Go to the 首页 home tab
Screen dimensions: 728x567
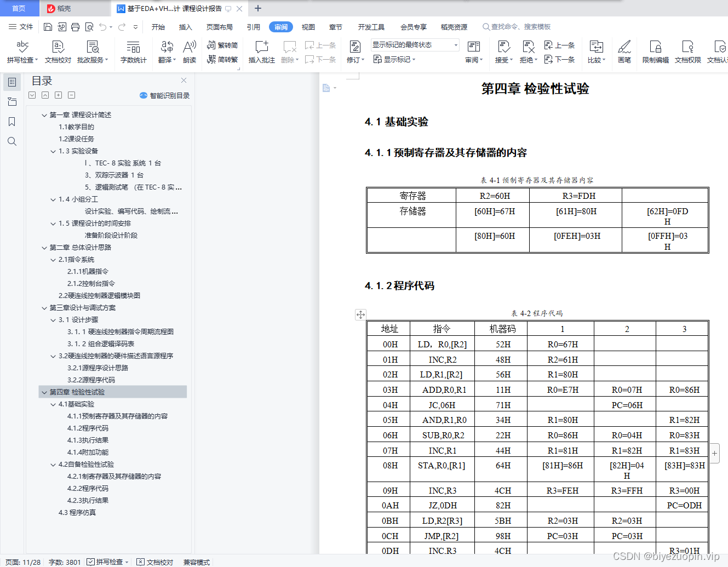(19, 8)
